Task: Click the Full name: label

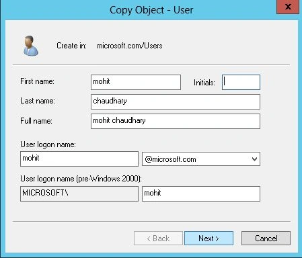Action: point(36,121)
